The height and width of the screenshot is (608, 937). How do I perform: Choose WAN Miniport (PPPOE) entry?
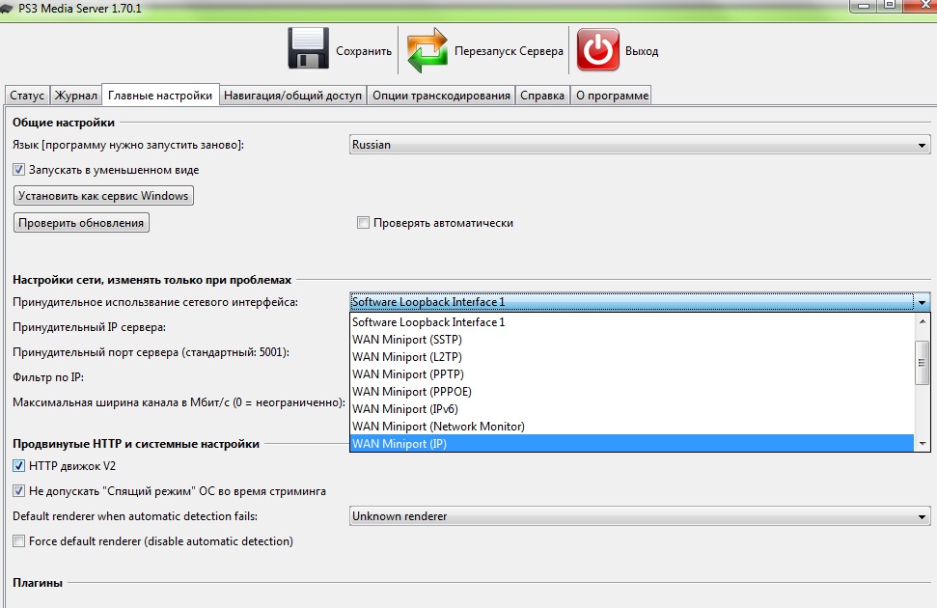pos(632,392)
